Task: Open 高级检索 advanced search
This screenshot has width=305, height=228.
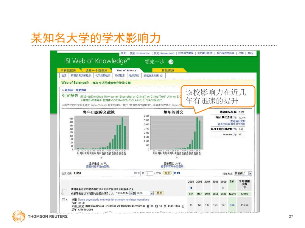Action: (120, 76)
